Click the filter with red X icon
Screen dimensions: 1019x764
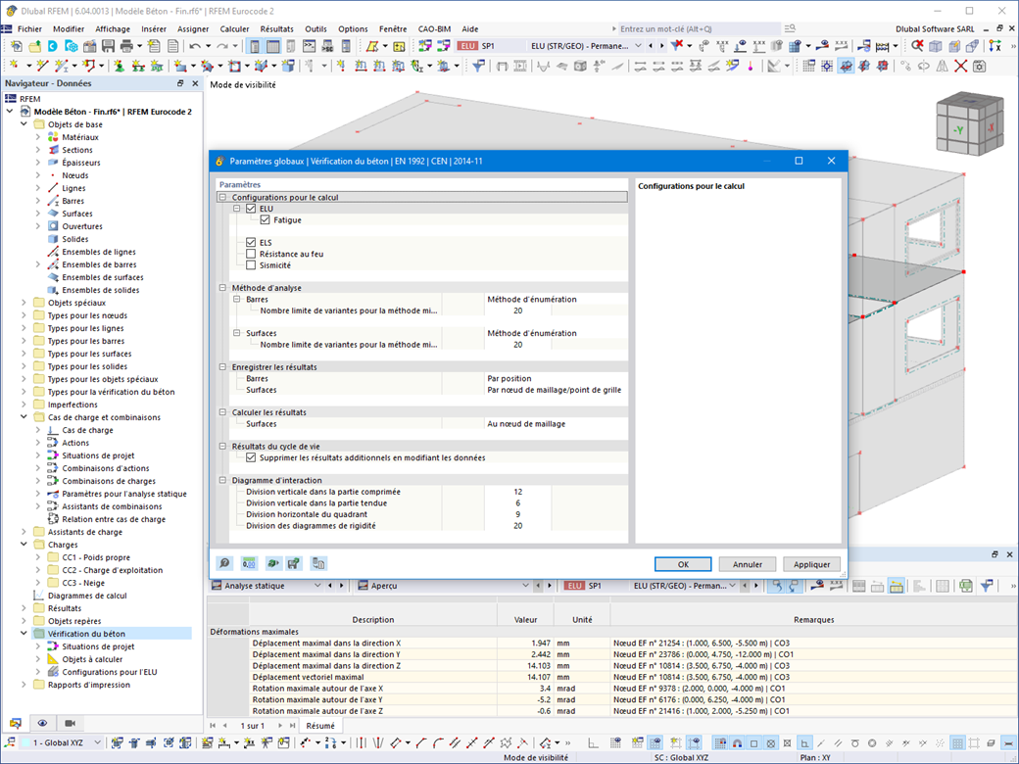click(677, 46)
